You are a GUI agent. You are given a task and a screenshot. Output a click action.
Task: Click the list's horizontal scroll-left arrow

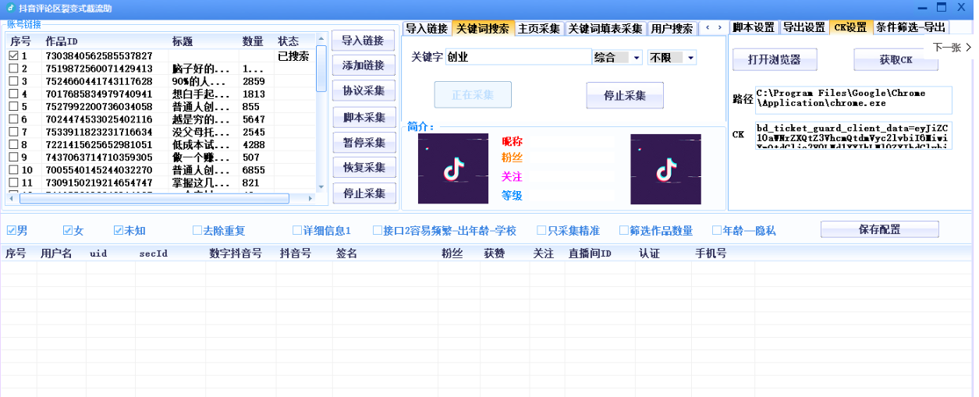coord(12,198)
